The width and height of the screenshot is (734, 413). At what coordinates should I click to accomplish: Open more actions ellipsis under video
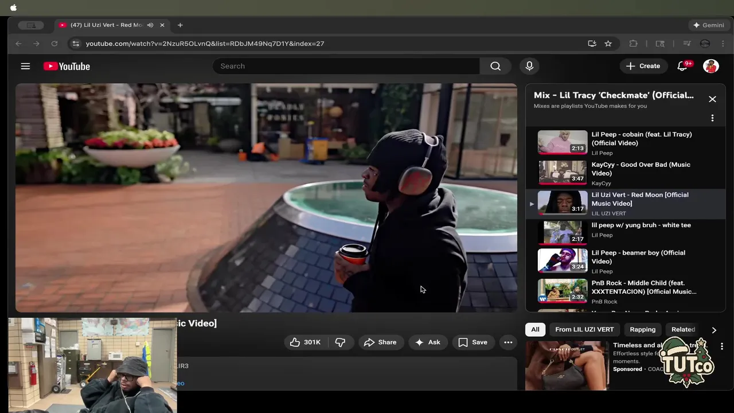click(x=508, y=342)
